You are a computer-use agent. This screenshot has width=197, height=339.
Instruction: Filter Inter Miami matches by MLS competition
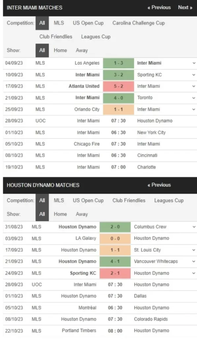59,23
